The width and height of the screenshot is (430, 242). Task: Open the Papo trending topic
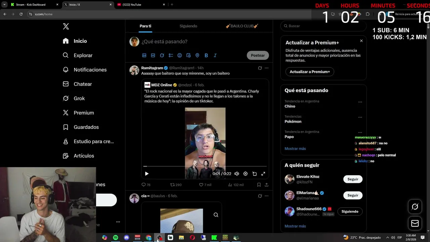(x=289, y=137)
